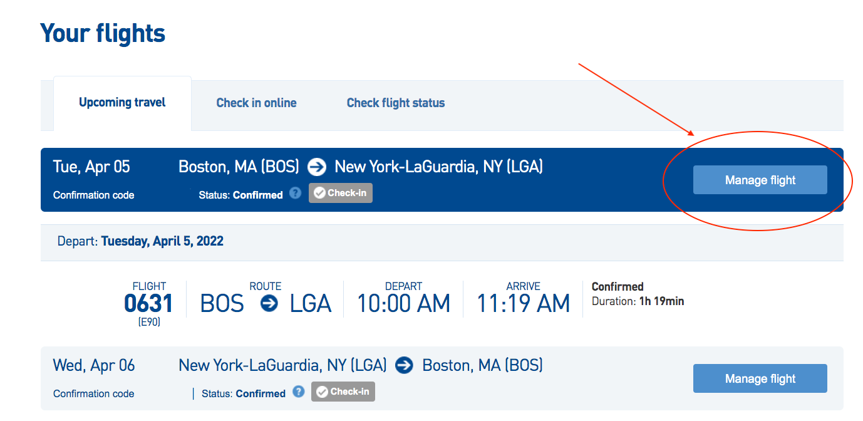
Task: Click Manage flight for the Apr 06 return flight
Action: (x=760, y=378)
